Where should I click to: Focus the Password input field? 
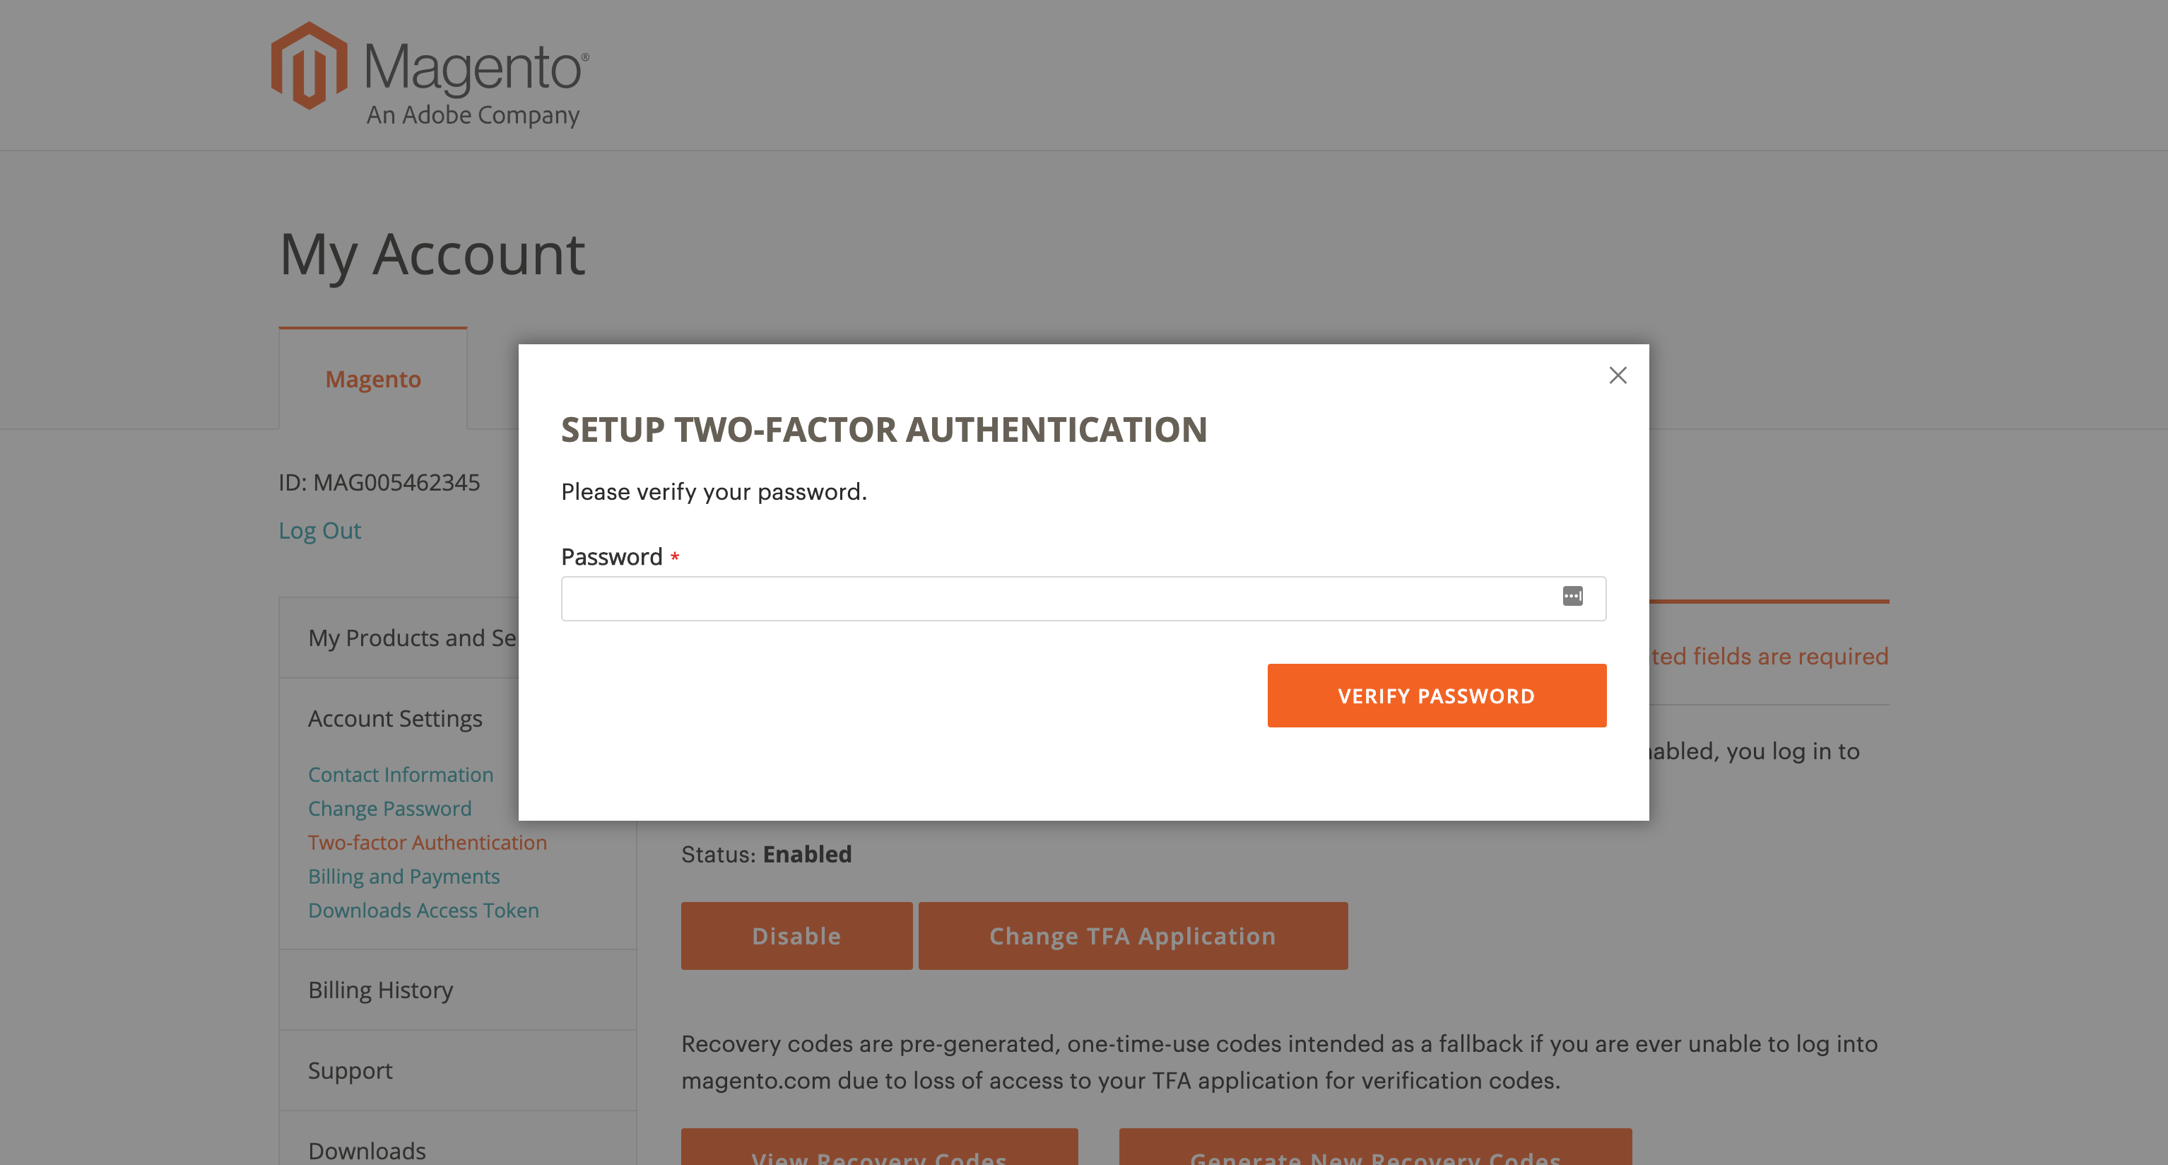1083,599
